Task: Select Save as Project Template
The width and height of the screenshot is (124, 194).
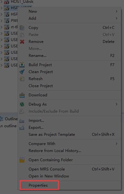Action: (52, 135)
